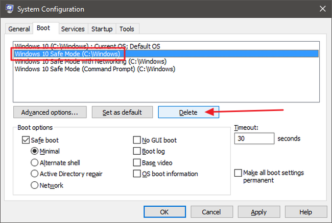Choose the Safe Mode Command Prompt entry
The image size is (332, 223).
pyautogui.click(x=94, y=69)
